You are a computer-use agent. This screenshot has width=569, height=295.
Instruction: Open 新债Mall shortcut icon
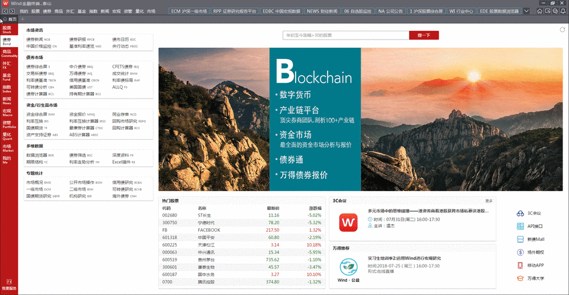(x=521, y=240)
